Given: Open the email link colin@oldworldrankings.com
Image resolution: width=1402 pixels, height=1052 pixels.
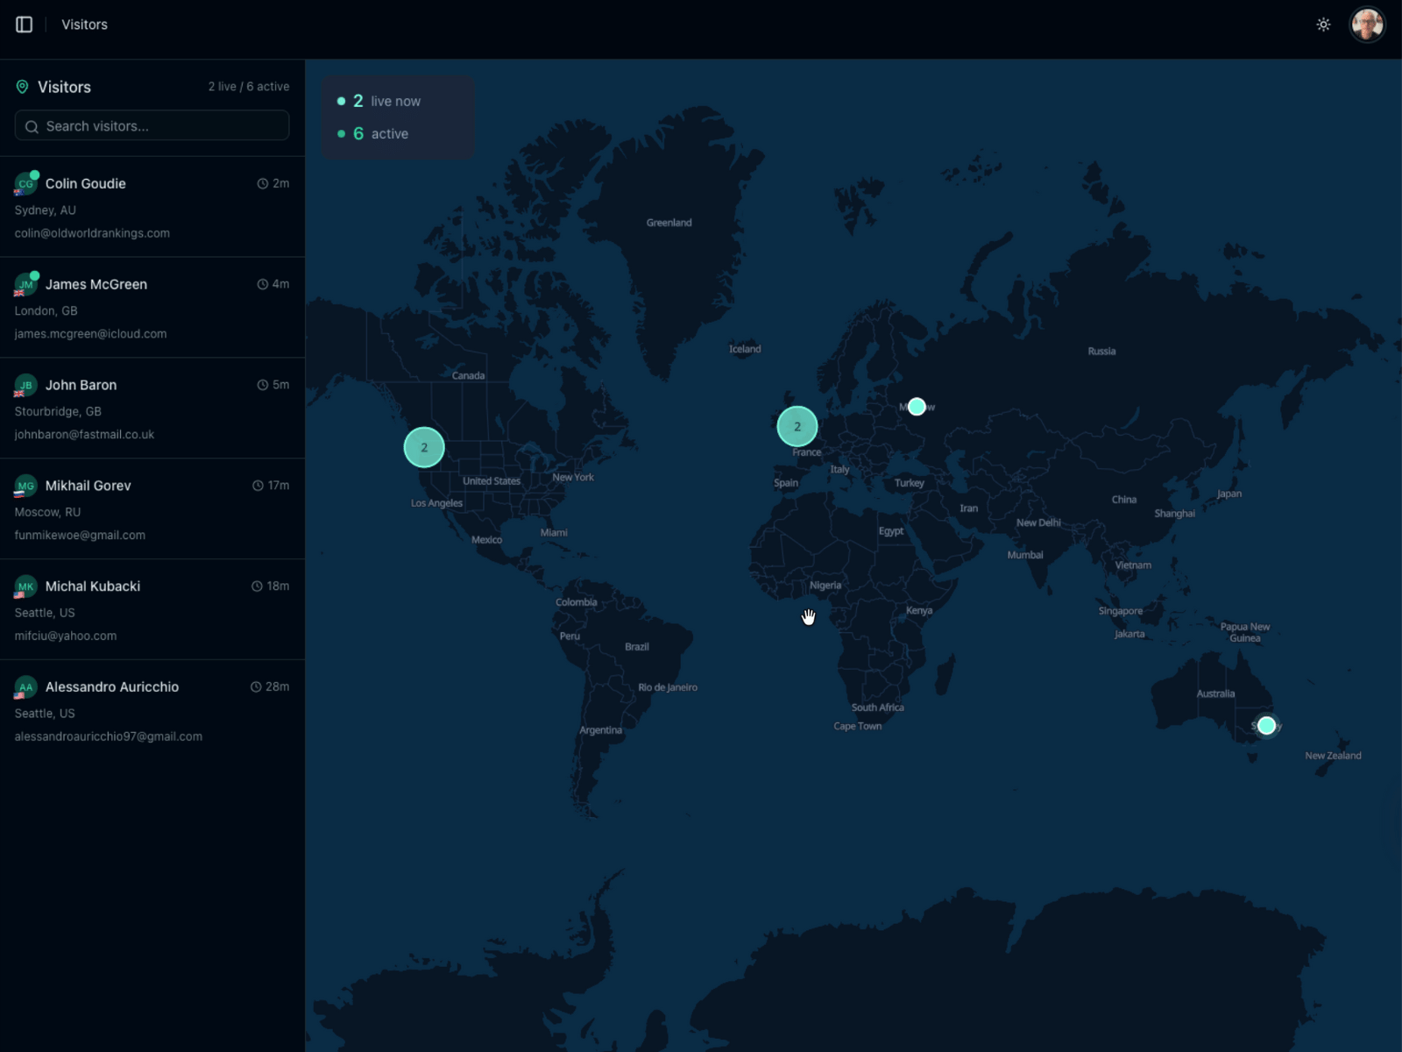Looking at the screenshot, I should 91,233.
